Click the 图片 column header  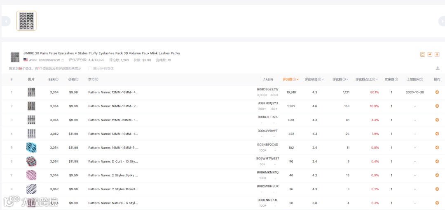[x=31, y=80]
